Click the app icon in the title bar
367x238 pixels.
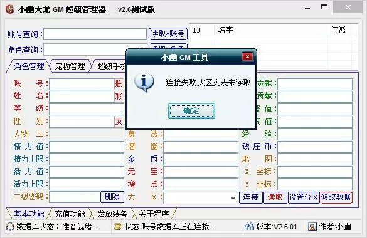click(9, 9)
